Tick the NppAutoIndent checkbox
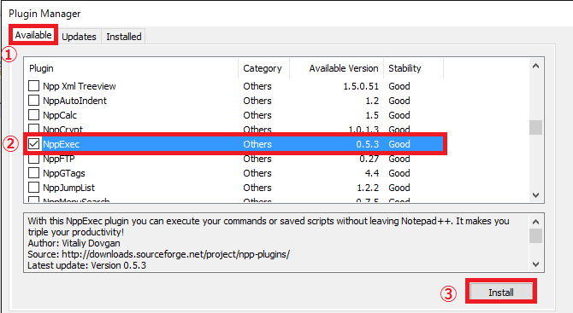573x313 pixels. [x=33, y=101]
